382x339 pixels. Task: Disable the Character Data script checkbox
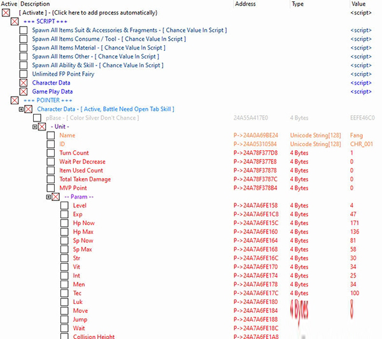pos(24,83)
